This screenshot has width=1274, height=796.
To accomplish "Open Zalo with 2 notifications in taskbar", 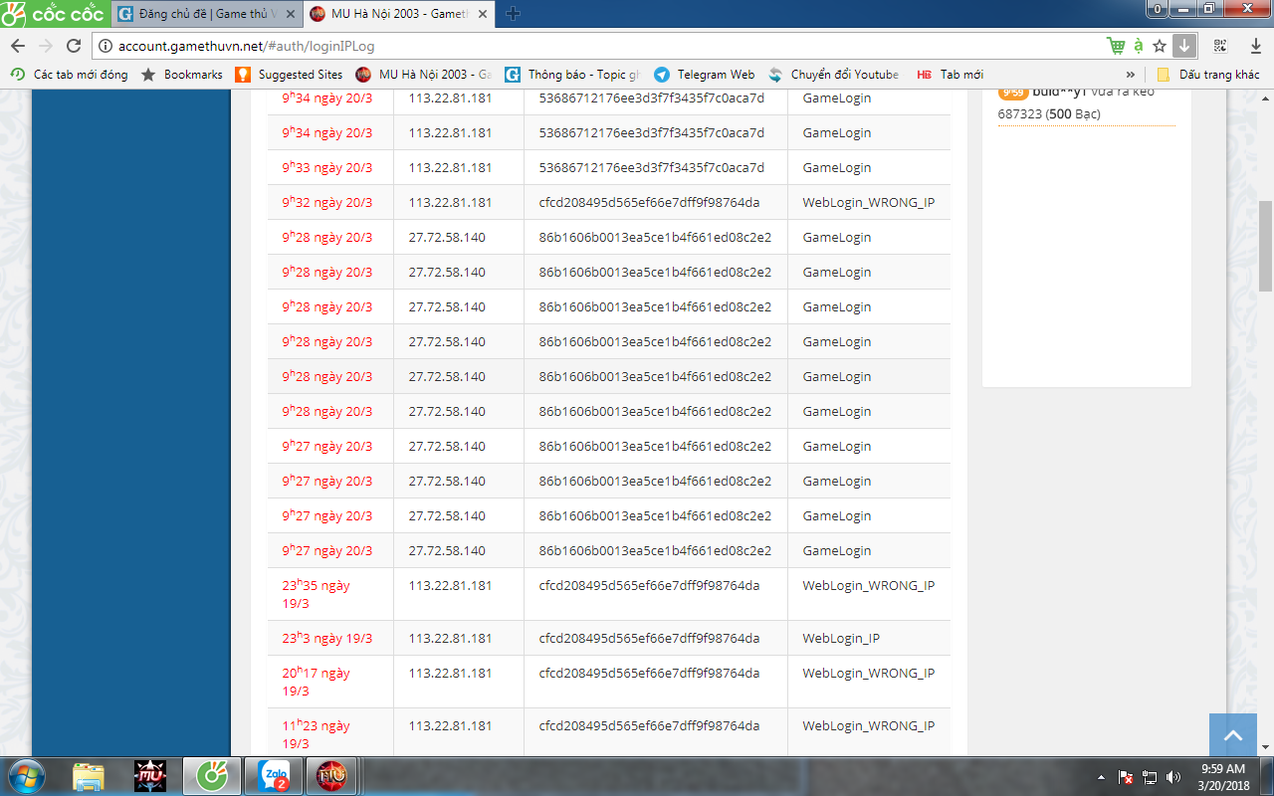I will [x=274, y=776].
